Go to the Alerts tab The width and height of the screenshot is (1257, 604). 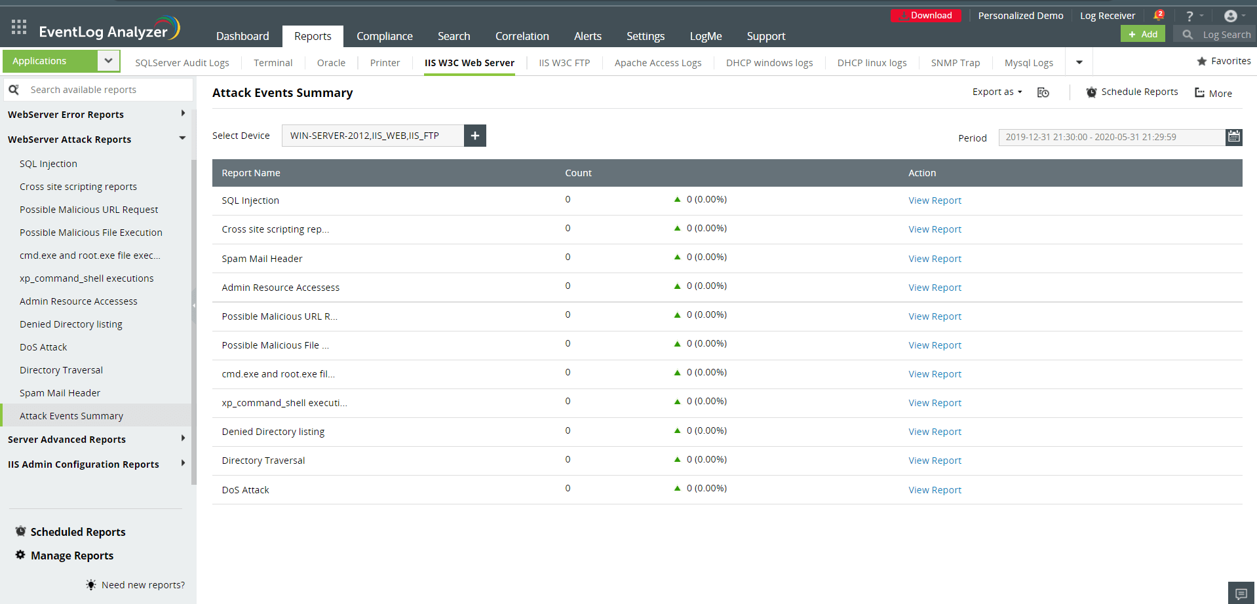click(x=588, y=36)
